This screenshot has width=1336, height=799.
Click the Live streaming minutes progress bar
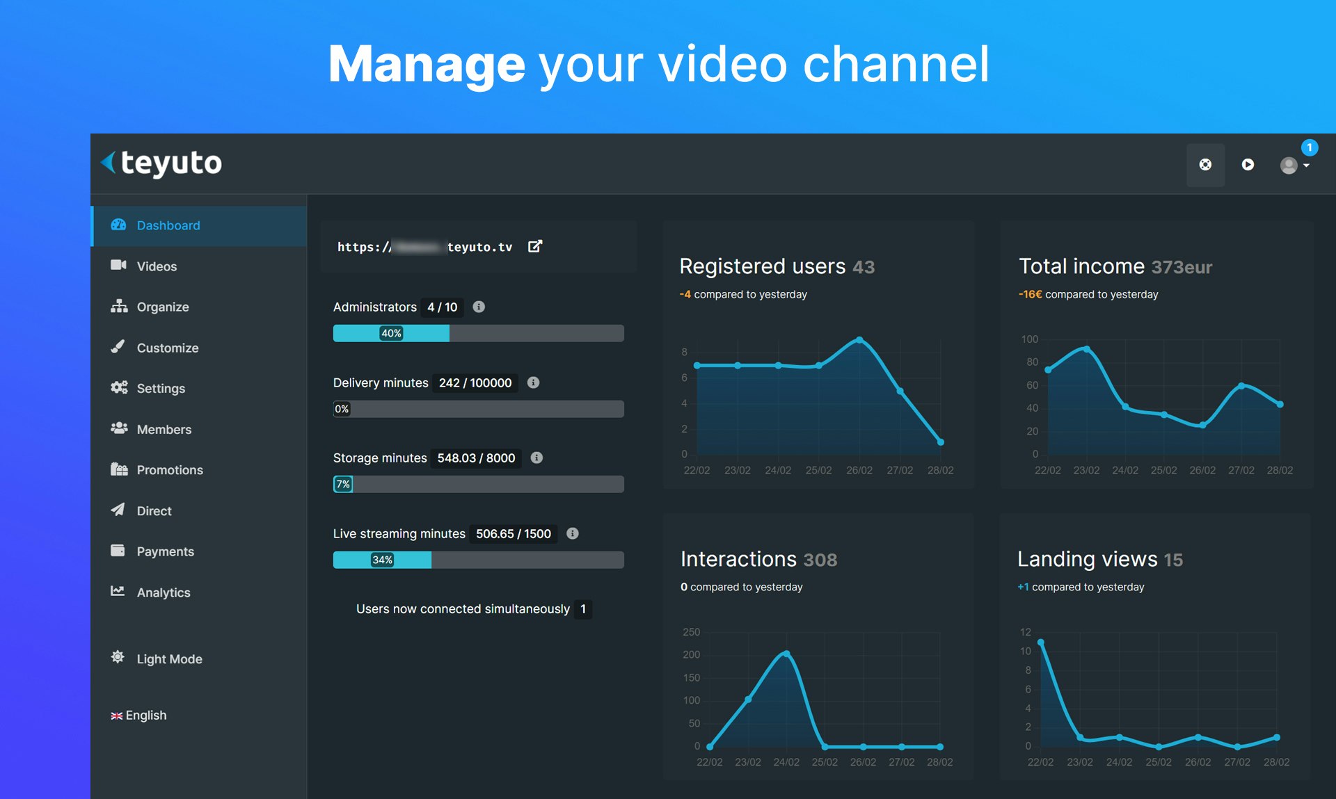point(478,560)
